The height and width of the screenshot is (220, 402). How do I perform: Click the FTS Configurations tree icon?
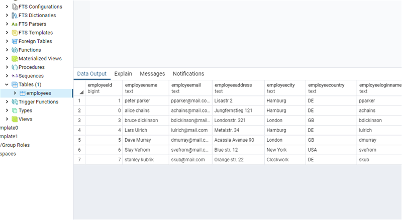coord(15,7)
